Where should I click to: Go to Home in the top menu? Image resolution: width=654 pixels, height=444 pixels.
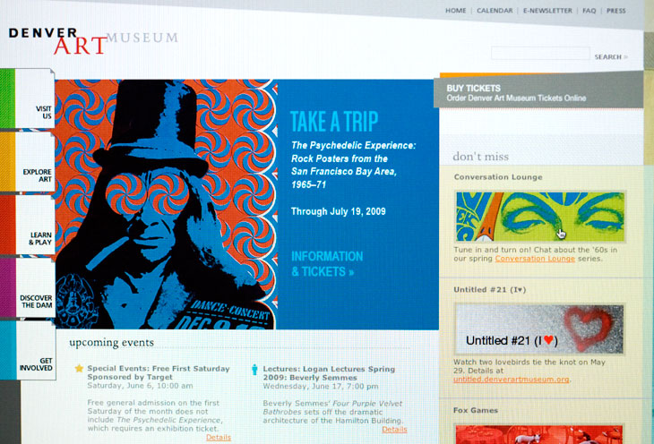(455, 11)
